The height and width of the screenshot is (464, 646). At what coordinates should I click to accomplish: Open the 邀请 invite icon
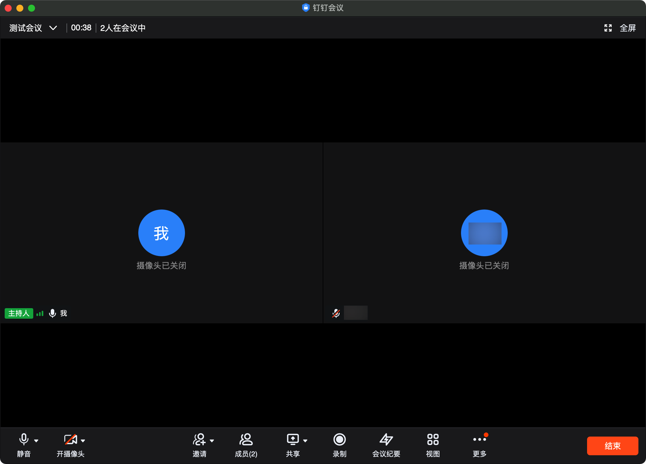pyautogui.click(x=199, y=439)
